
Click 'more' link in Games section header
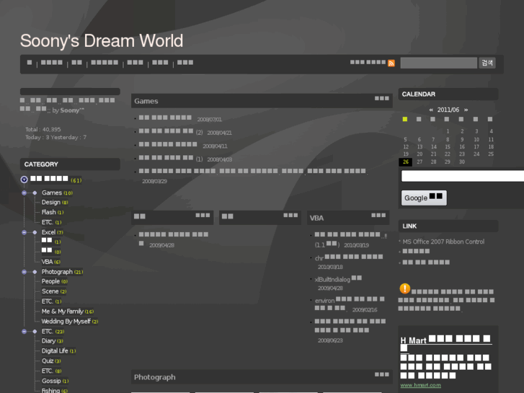coord(381,98)
